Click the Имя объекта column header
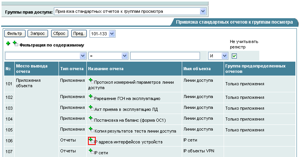The width and height of the screenshot is (300, 157). 203,69
